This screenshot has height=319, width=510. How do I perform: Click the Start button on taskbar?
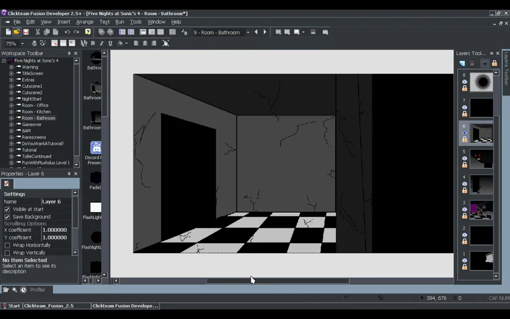pyautogui.click(x=11, y=305)
